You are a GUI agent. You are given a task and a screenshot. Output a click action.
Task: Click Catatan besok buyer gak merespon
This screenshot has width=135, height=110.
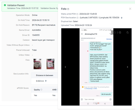43,40
